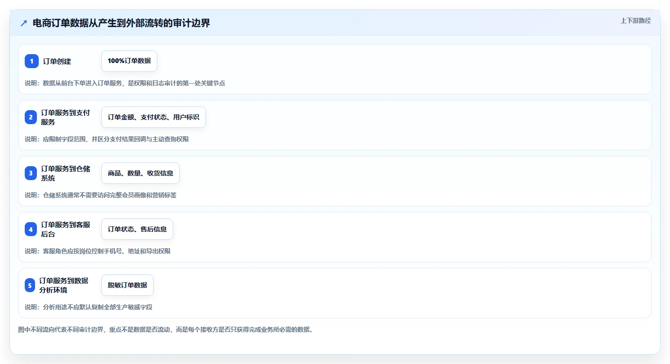Select the 订单金额、支付状态、用户标识 chip
This screenshot has width=670, height=364.
pos(154,117)
